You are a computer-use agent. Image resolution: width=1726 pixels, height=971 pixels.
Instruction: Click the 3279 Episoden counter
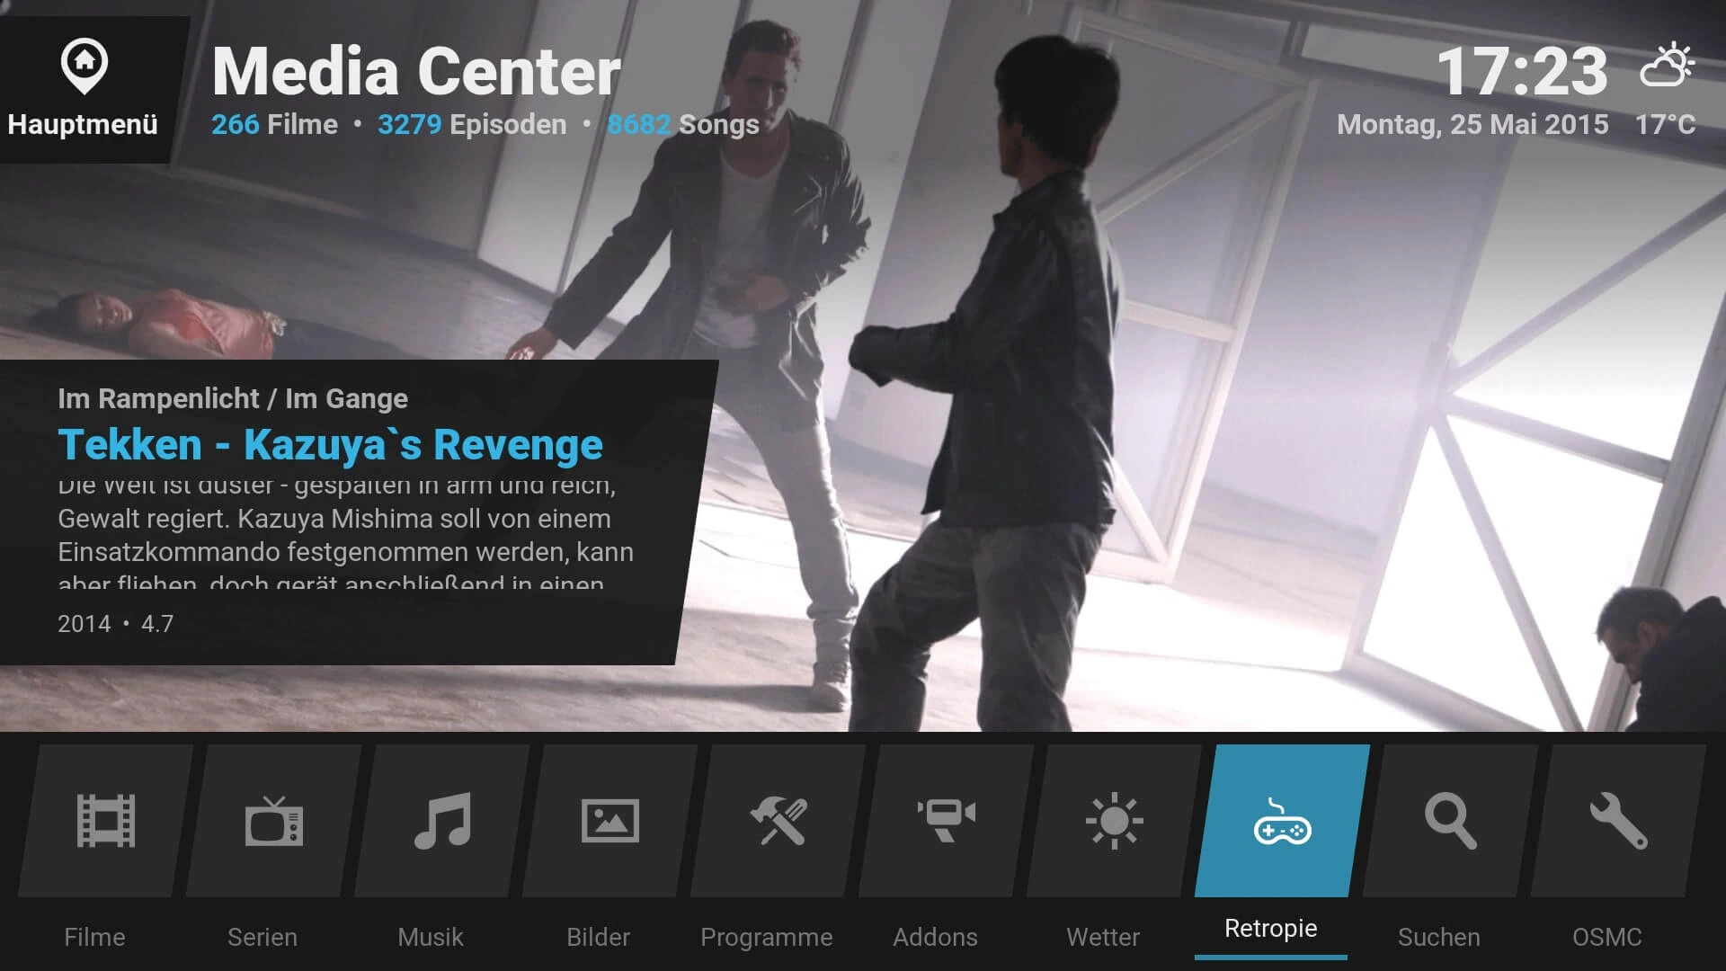[472, 124]
